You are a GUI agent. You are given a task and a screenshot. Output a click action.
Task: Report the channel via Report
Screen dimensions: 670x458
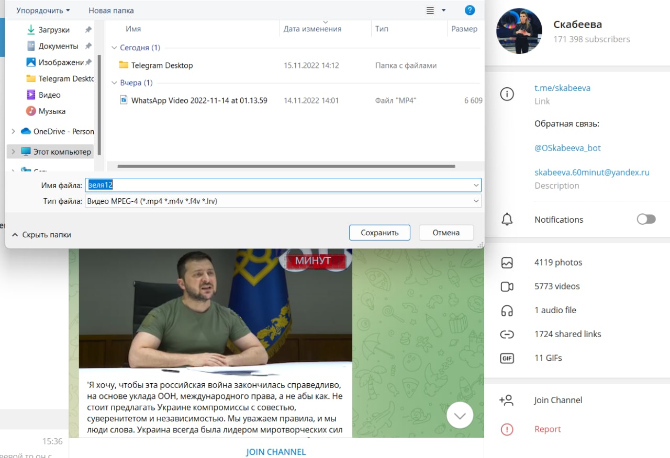coord(548,429)
